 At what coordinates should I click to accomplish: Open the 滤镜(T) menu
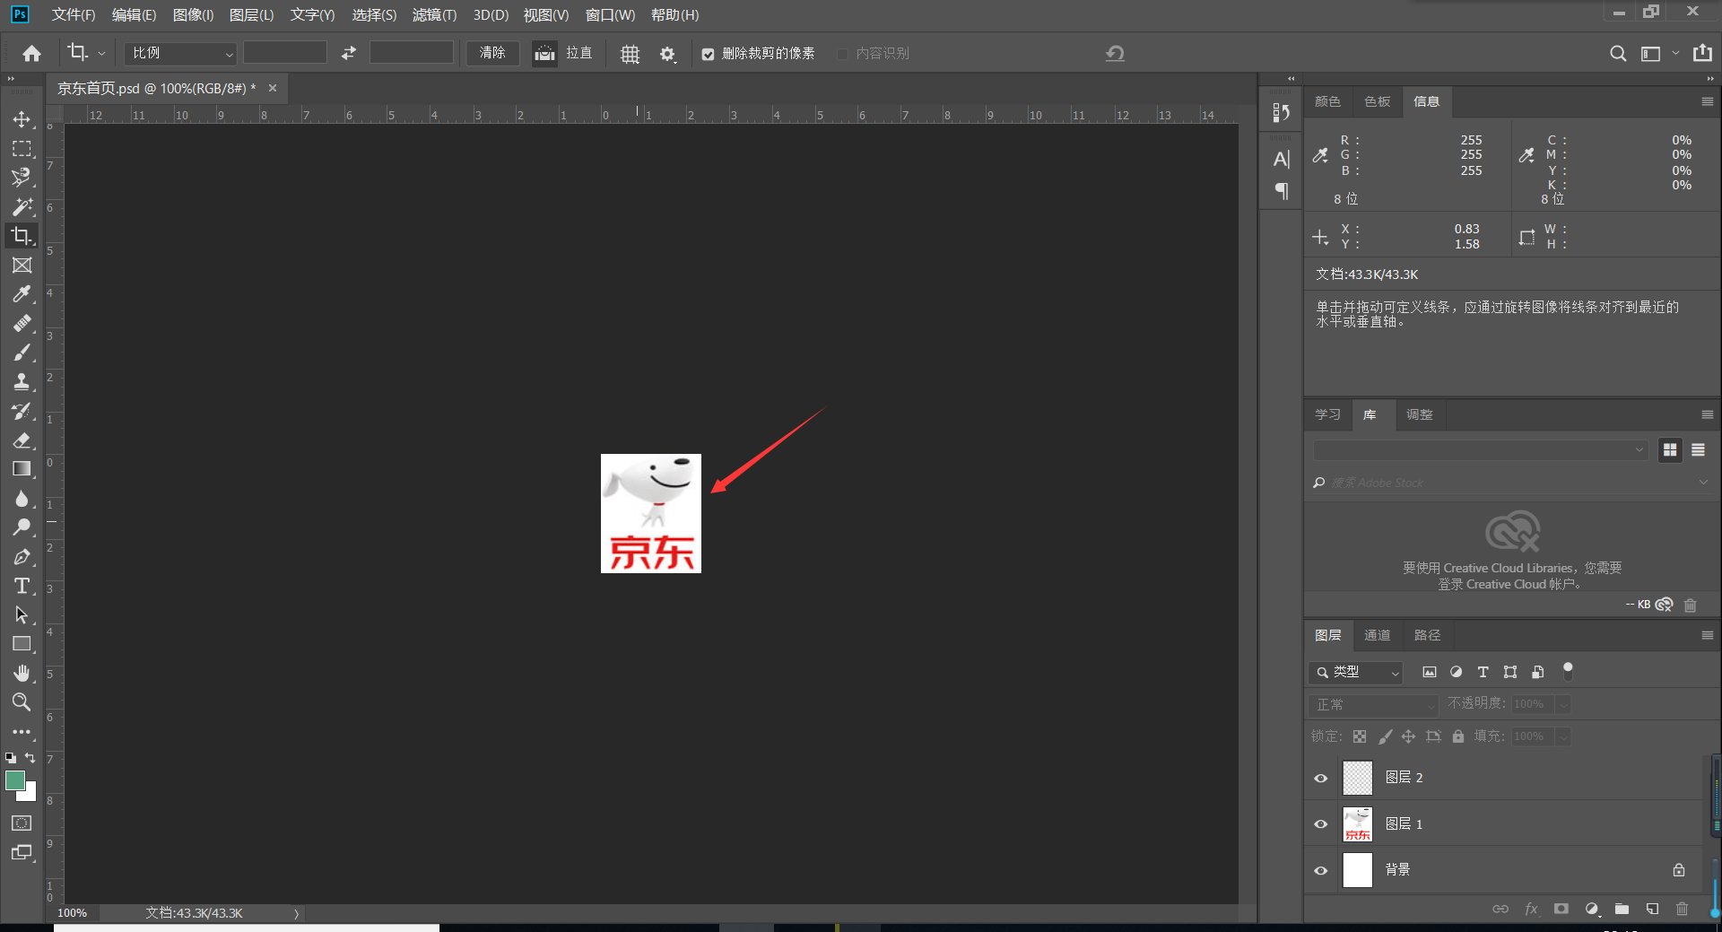[x=434, y=15]
